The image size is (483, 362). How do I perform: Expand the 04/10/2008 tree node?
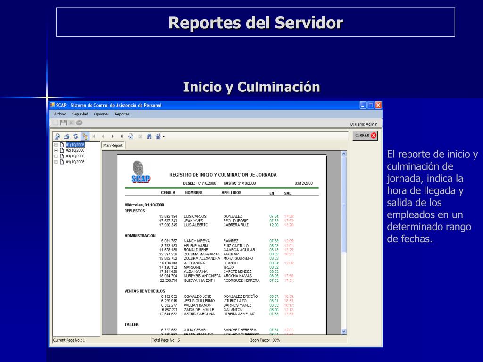click(56, 162)
